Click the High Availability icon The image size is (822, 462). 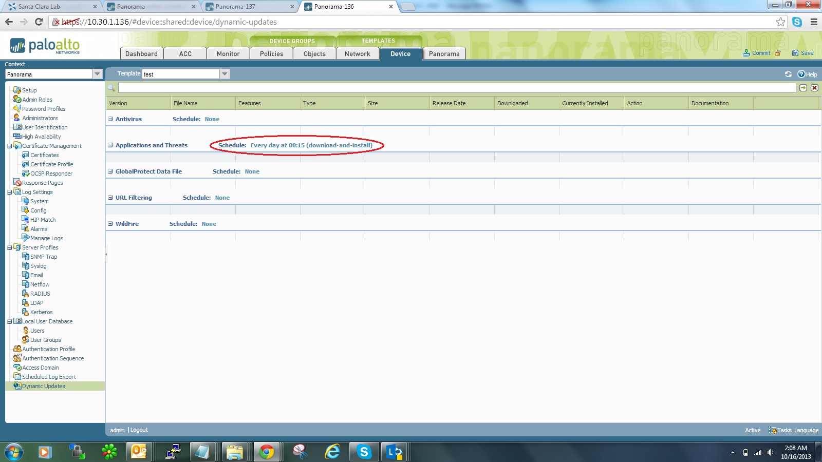click(x=17, y=137)
